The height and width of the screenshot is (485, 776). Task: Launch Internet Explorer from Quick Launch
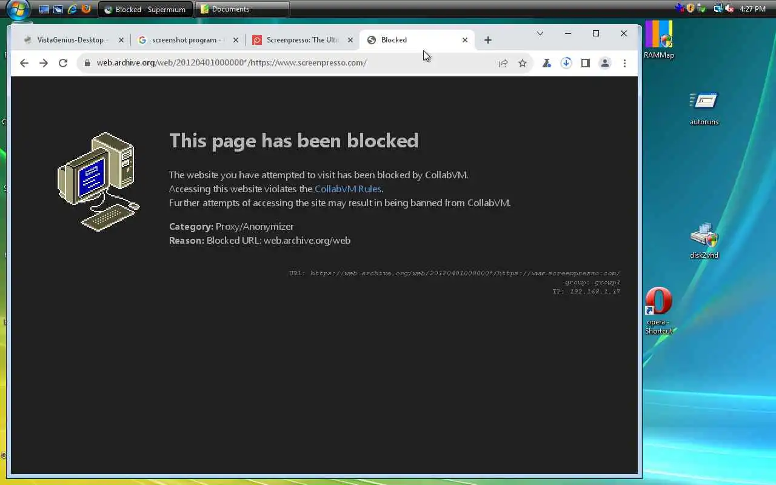[72, 10]
